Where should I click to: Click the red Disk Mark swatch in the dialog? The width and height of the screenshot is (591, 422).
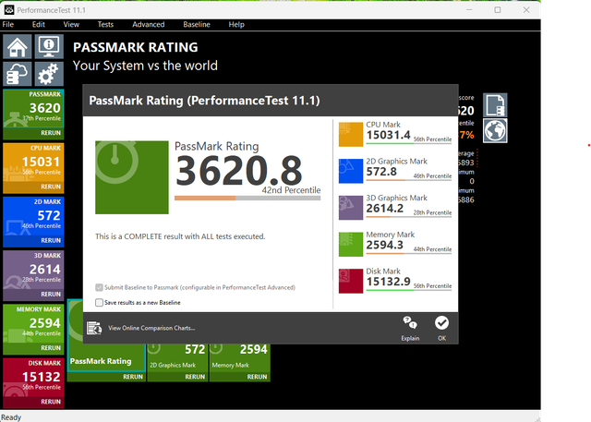point(352,280)
